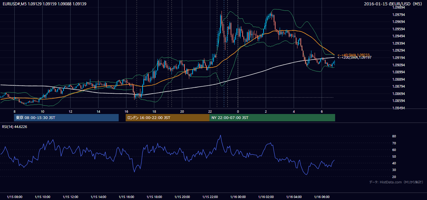Screen dimensions: 427x200
Task: Click the 1/16 00:00 date label
Action: [x=238, y=197]
